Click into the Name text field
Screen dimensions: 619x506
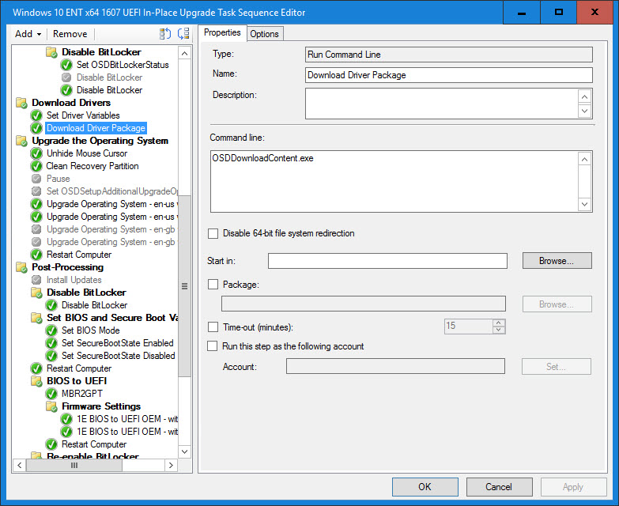[x=448, y=75]
